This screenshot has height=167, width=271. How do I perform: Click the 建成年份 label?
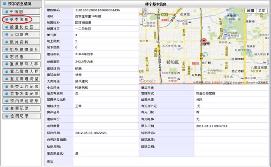pos(53,119)
